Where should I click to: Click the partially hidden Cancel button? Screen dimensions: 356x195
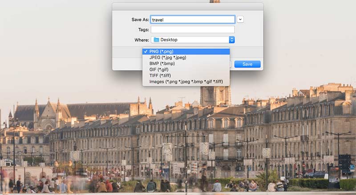[231, 64]
